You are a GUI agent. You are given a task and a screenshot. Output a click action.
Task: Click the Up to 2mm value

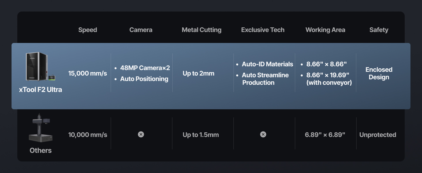tap(199, 74)
